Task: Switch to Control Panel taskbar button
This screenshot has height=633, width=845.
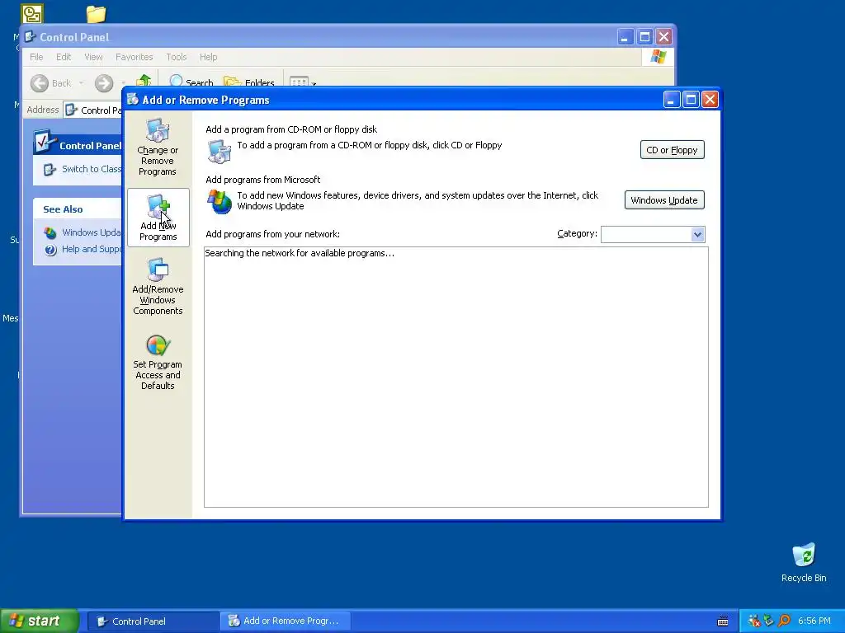Action: pyautogui.click(x=152, y=621)
